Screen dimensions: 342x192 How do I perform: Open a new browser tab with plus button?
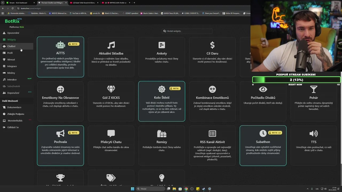(x=134, y=3)
